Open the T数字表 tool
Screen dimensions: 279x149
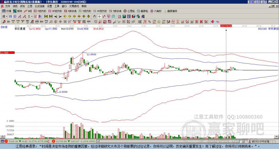(115, 11)
